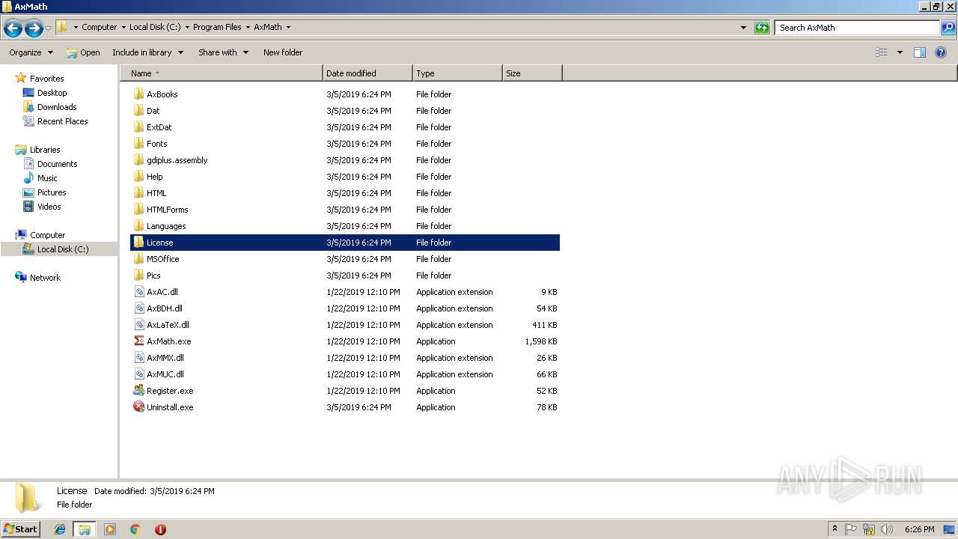Viewport: 958px width, 539px height.
Task: Sort by the Type column header
Action: pyautogui.click(x=457, y=73)
